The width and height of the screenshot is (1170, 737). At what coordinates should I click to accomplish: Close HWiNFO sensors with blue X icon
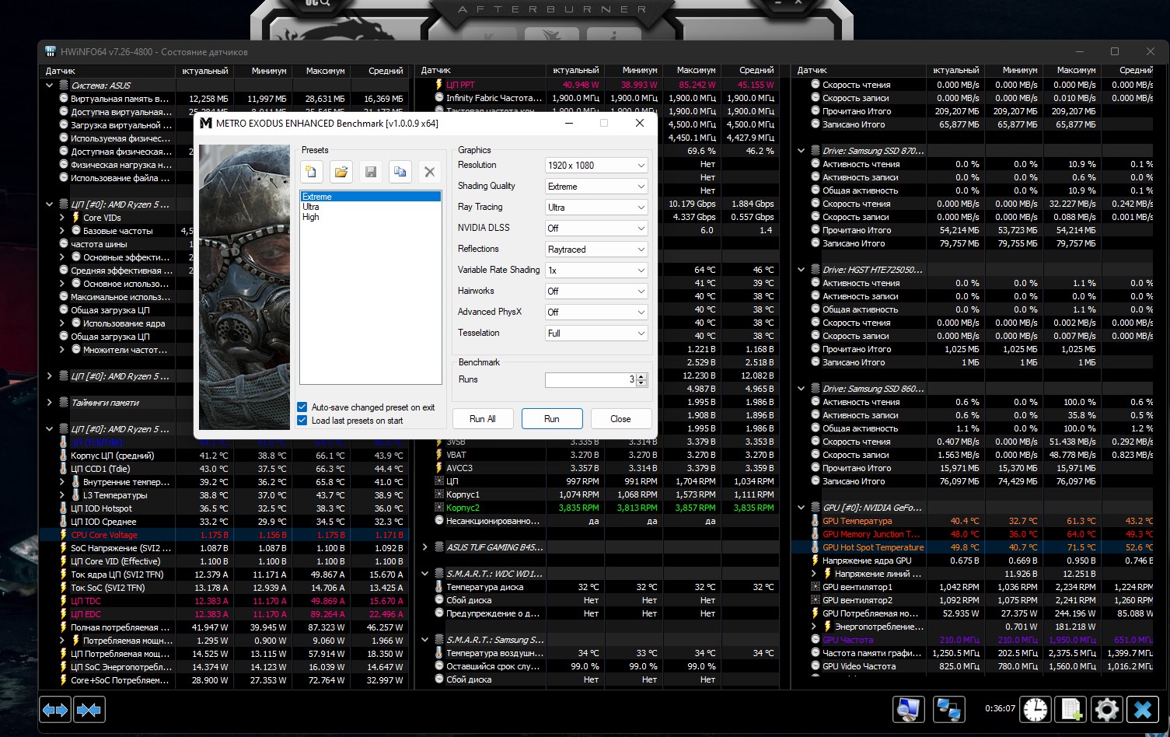(x=1143, y=709)
